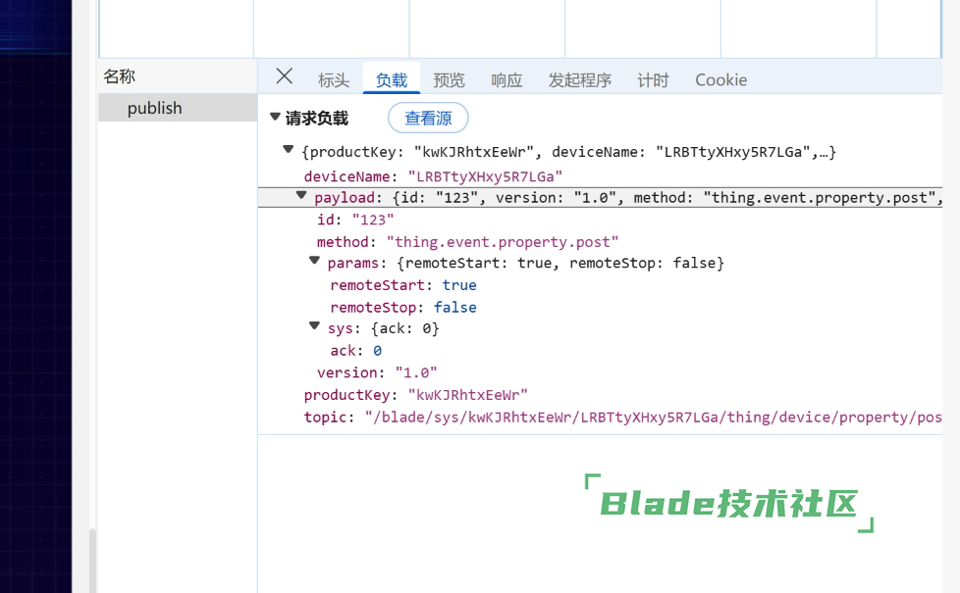Open the Cookie tab
This screenshot has height=593, width=960.
point(720,80)
